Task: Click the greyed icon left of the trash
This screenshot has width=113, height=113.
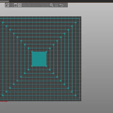Action: tap(12, 5)
